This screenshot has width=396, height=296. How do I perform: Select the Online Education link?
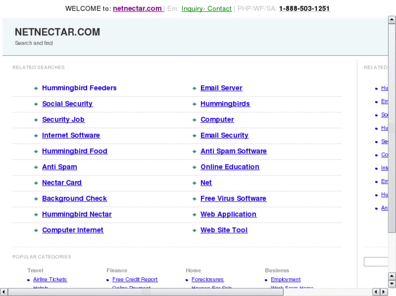point(230,167)
